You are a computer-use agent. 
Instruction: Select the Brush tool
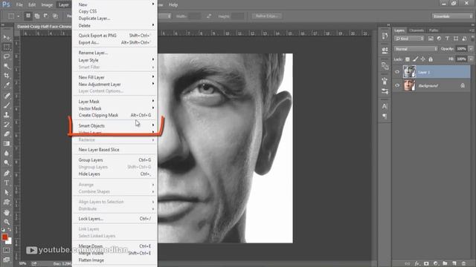tap(7, 105)
